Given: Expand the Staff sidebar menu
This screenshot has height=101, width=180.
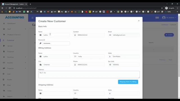Looking at the screenshot, I should (x=14, y=29).
